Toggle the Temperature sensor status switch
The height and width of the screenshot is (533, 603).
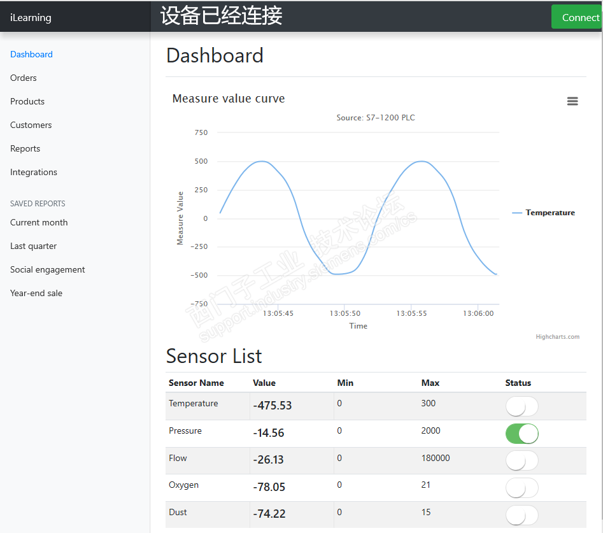click(x=522, y=406)
